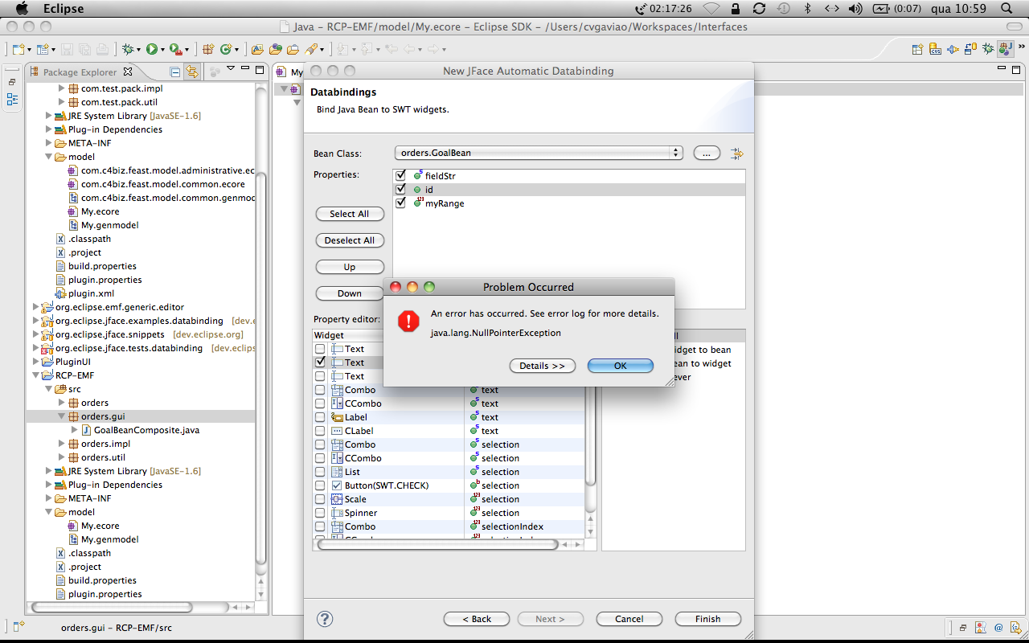Click the icon right of the Bean Class browse button
The image size is (1029, 643).
(736, 154)
